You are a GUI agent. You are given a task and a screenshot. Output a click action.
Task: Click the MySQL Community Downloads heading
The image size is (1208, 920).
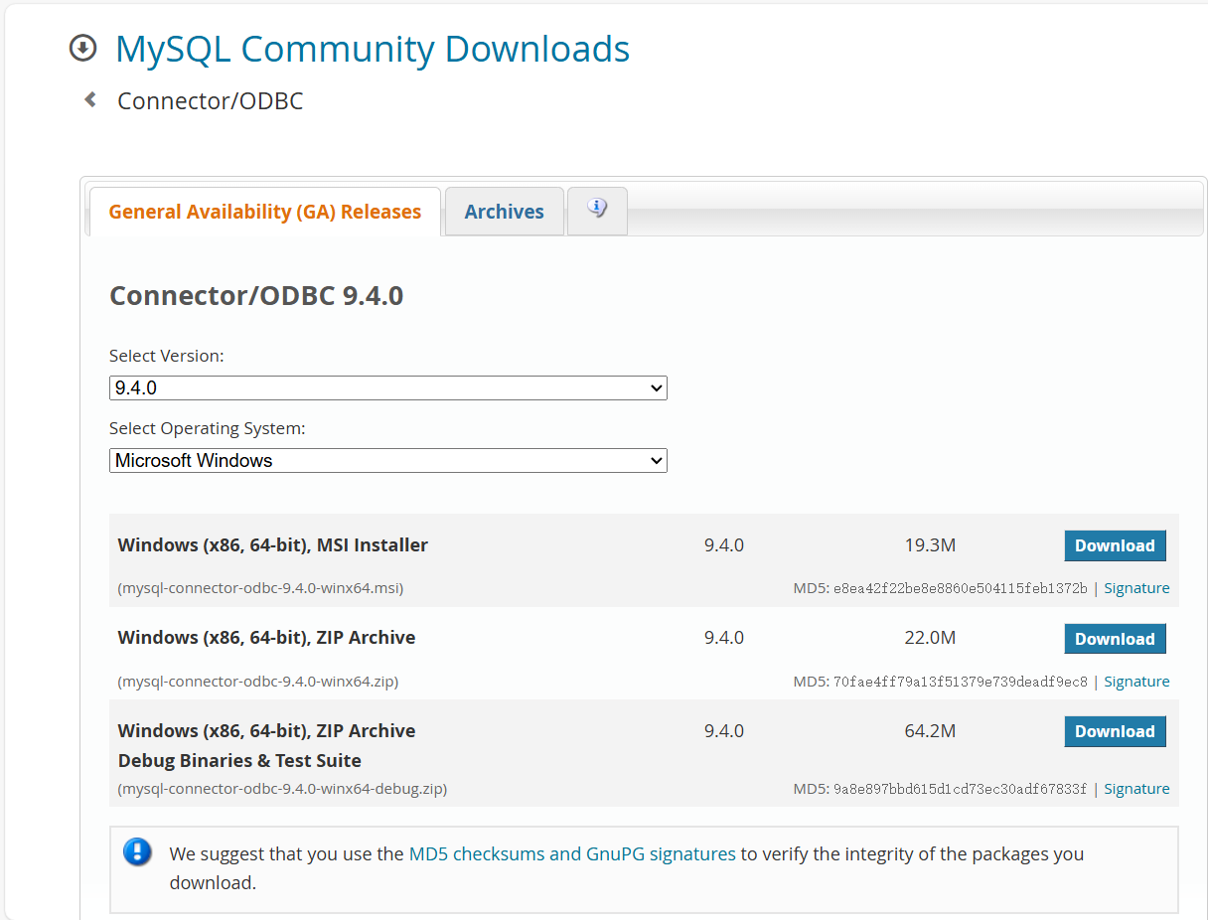coord(373,49)
